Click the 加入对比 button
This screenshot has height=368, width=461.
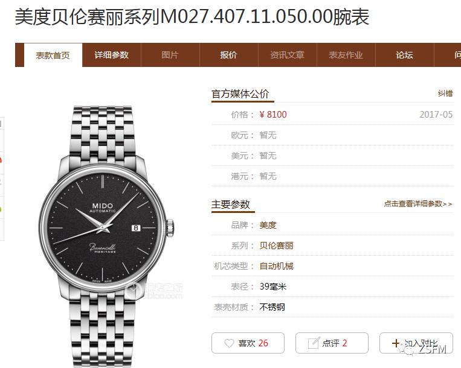coord(416,343)
